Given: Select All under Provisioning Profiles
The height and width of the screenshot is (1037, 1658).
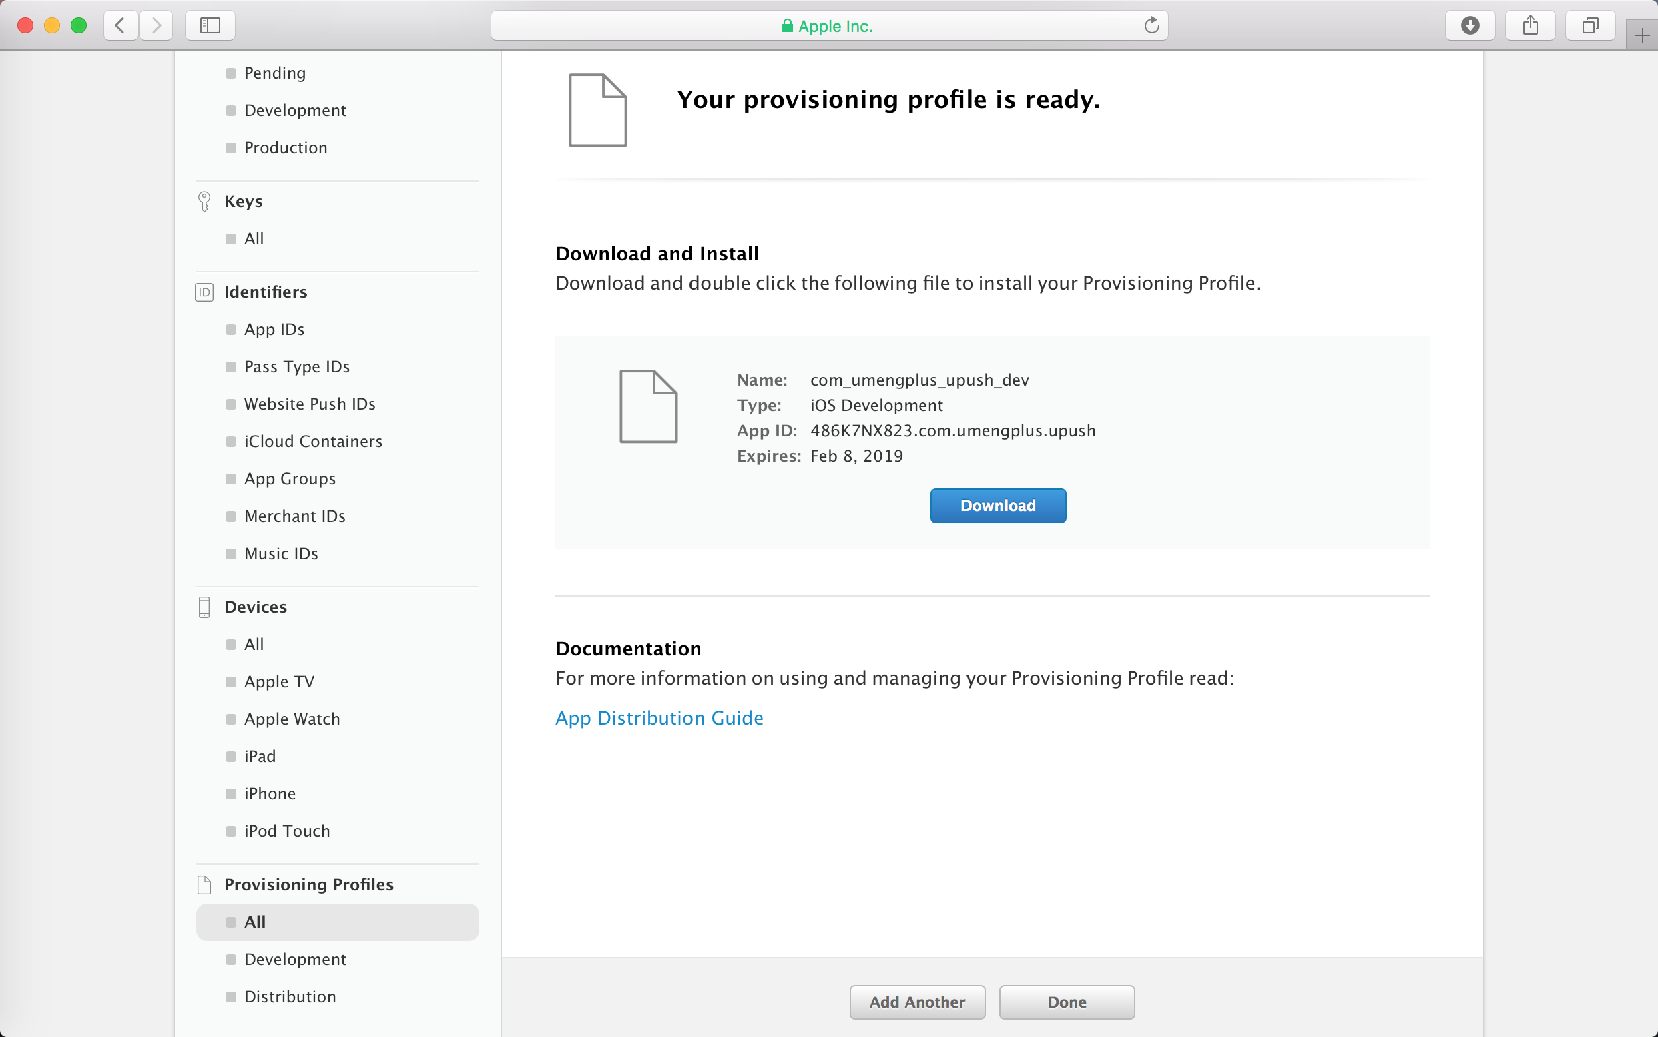Looking at the screenshot, I should click(x=337, y=922).
